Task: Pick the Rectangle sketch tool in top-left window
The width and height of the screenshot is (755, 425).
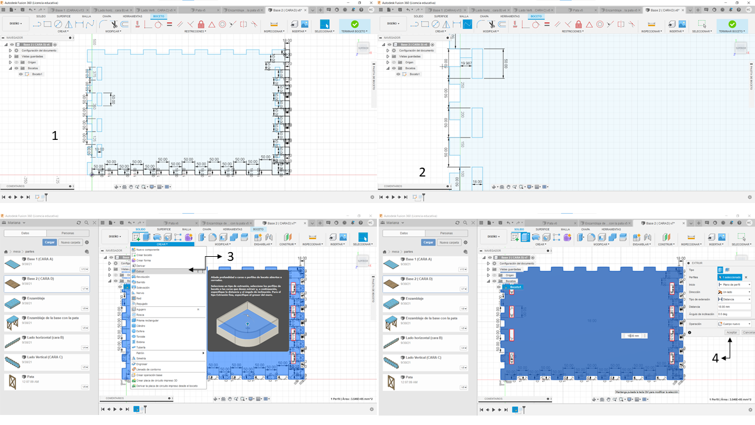Action: [48, 24]
